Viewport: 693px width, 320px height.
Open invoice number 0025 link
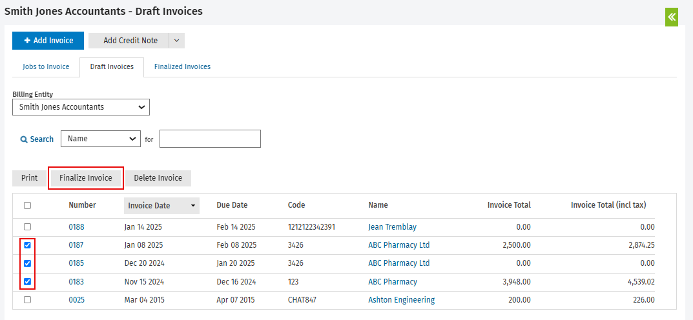coord(76,300)
